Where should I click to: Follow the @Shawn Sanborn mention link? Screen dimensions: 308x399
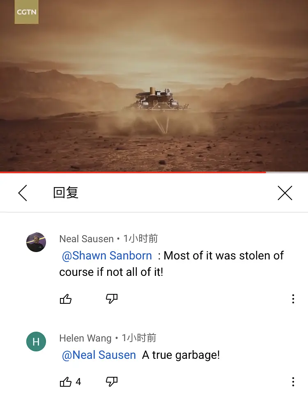click(107, 255)
